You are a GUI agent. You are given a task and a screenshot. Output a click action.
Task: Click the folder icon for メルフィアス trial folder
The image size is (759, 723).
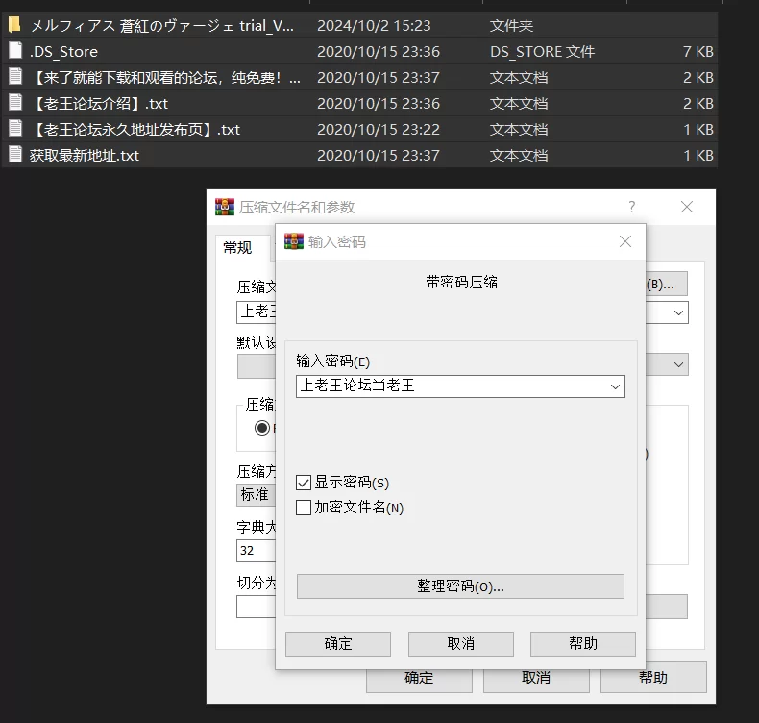click(14, 25)
